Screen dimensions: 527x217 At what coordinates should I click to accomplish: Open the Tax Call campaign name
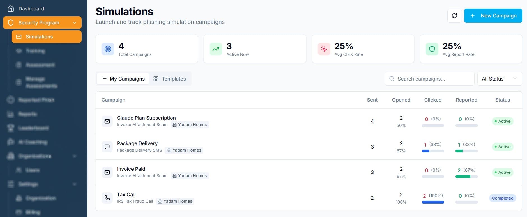coord(126,195)
